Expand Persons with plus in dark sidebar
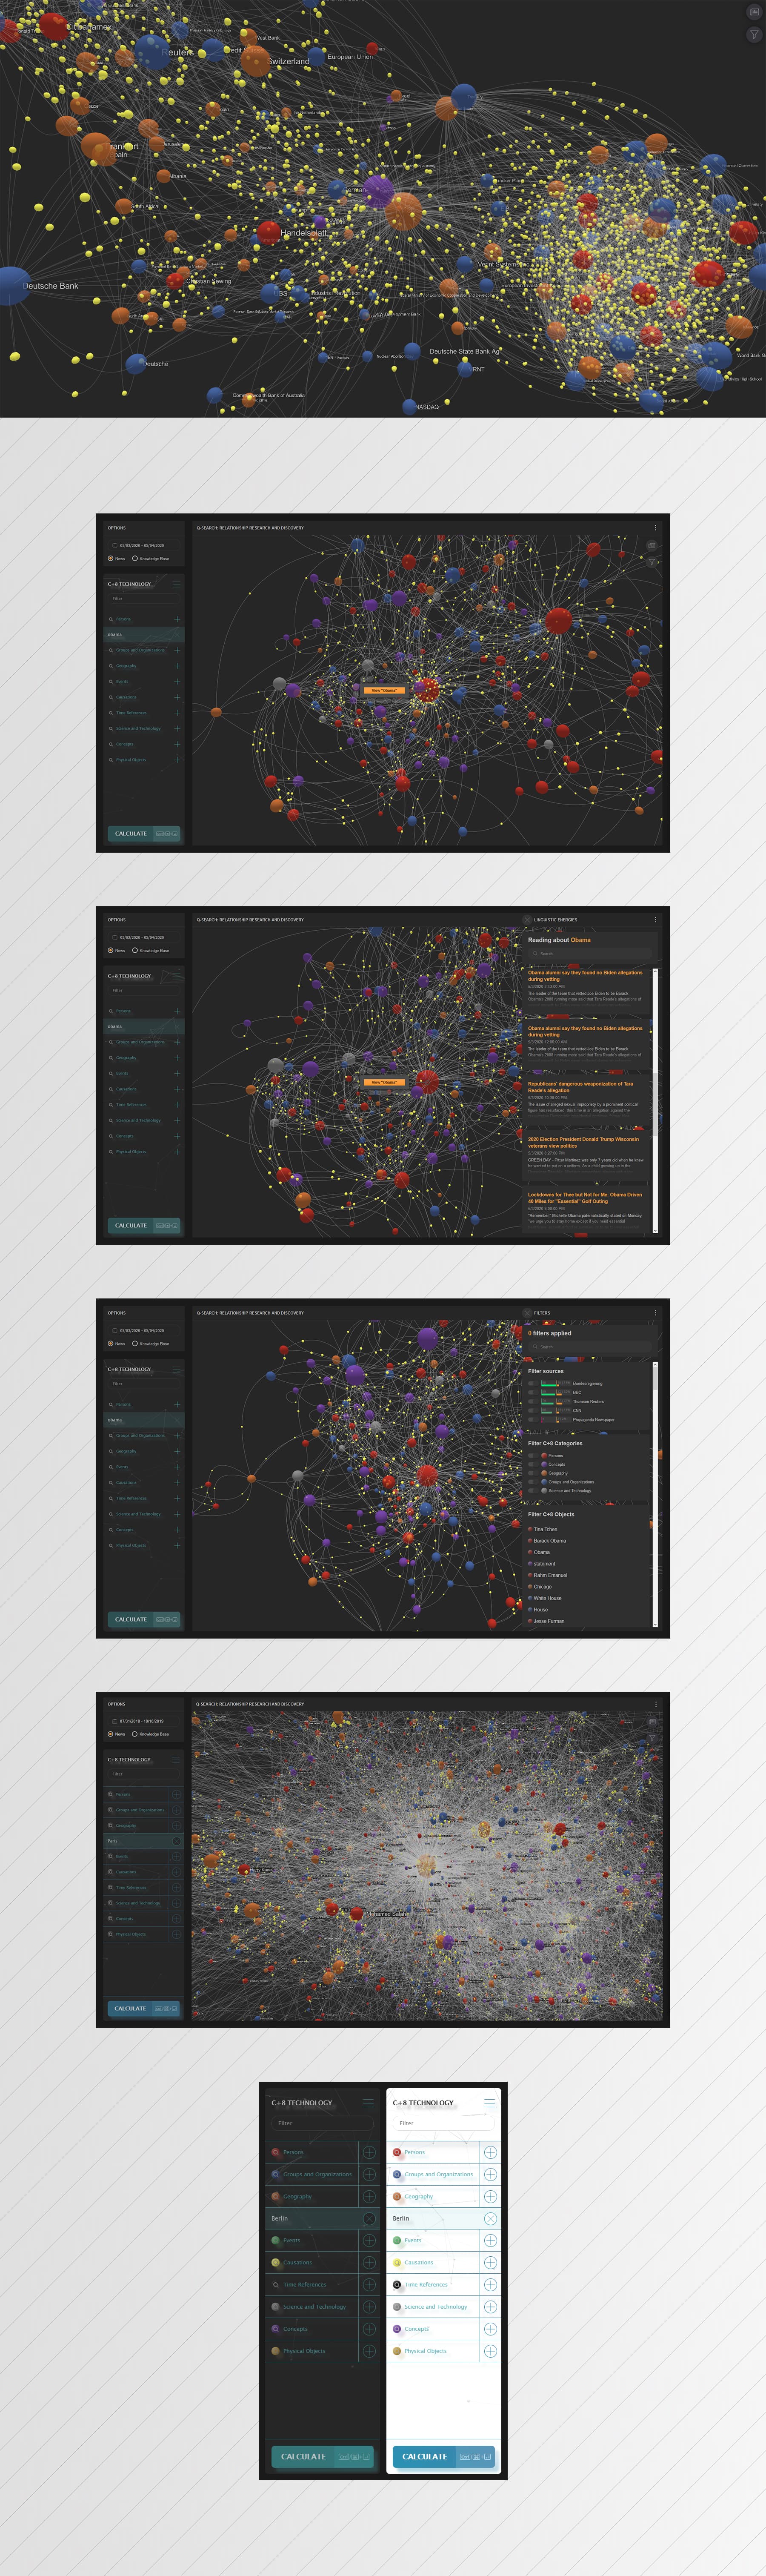 click(369, 2152)
